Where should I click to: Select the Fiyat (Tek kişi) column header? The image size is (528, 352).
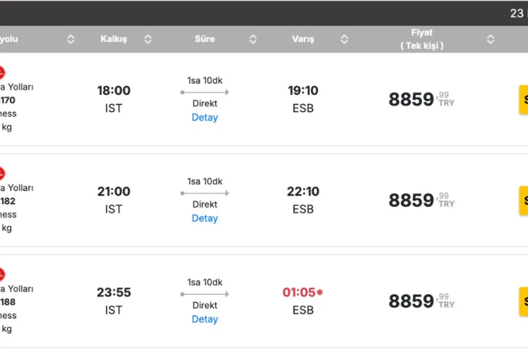(x=422, y=39)
